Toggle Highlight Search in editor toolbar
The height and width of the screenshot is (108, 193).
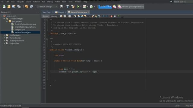pos(85,16)
